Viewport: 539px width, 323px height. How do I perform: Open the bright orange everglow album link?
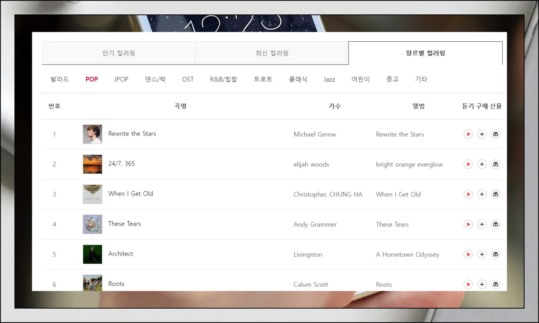(x=409, y=164)
